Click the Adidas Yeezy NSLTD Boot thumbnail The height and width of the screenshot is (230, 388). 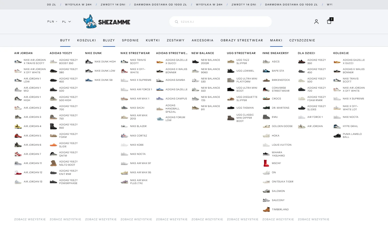click(53, 163)
